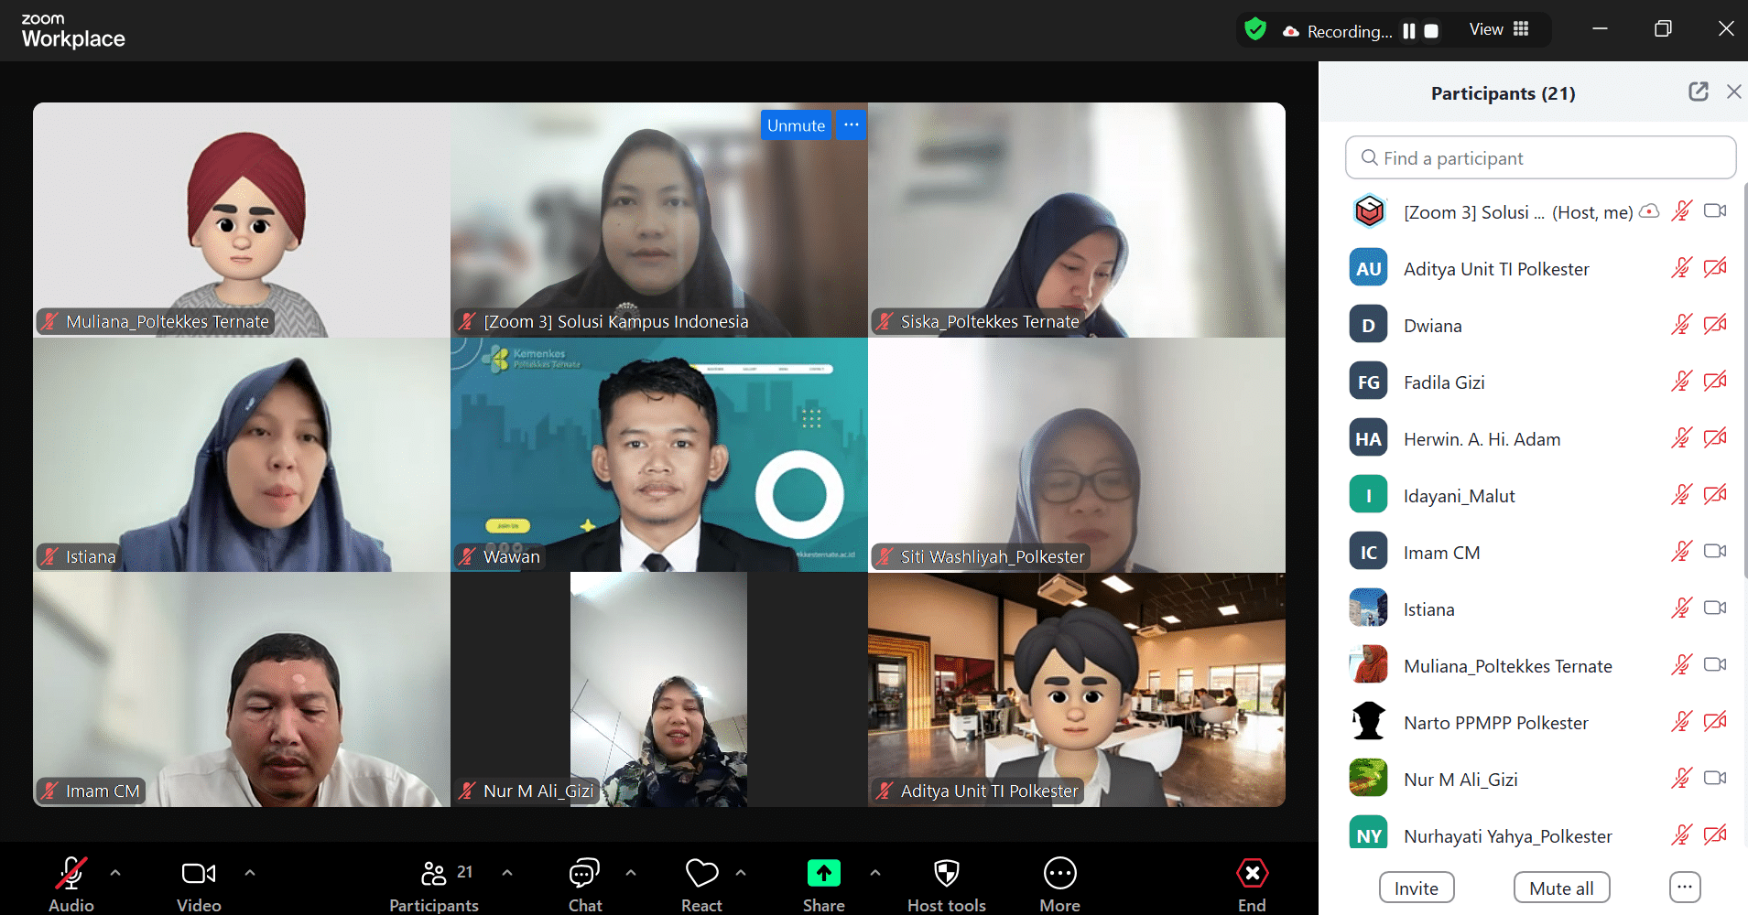Select the Nurhayati Yahya_Polkester participant row

click(1539, 832)
